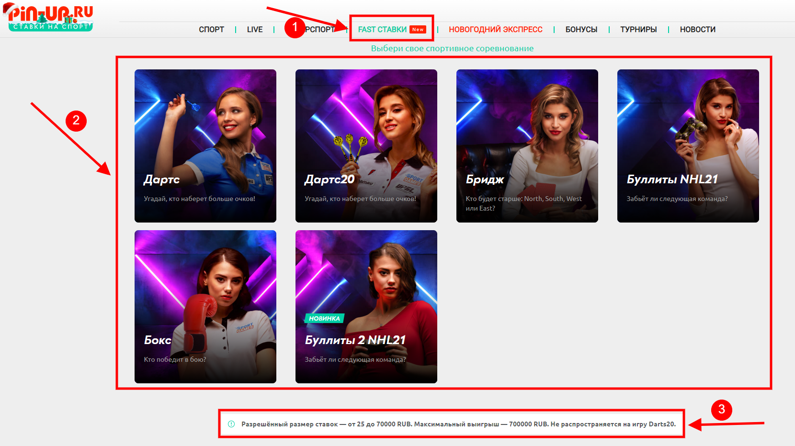Select the Дартс game card
This screenshot has height=446, width=795.
click(205, 146)
